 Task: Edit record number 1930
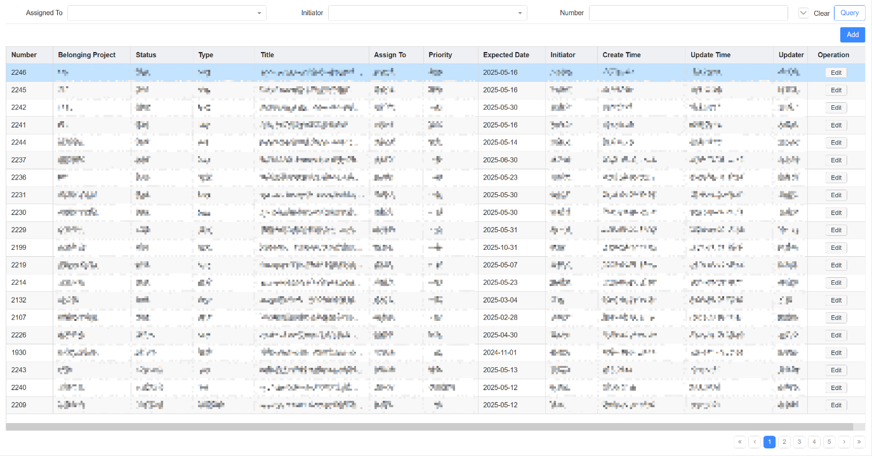836,353
